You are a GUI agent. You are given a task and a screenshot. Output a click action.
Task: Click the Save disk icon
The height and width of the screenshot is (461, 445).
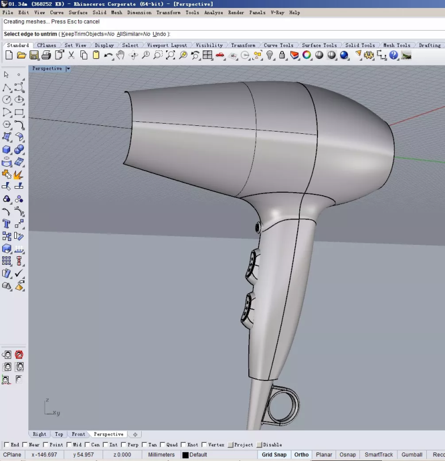[x=34, y=55]
